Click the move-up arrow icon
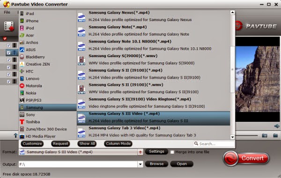The height and width of the screenshot is (178, 281). pos(16,135)
